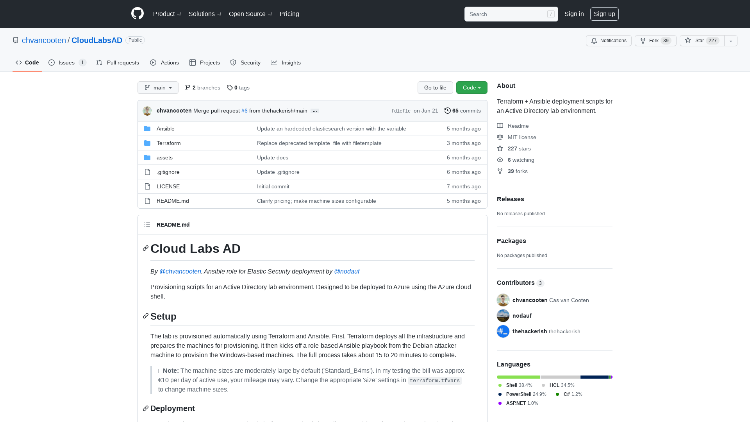Expand the Open Source menu
The height and width of the screenshot is (422, 750).
tap(251, 14)
